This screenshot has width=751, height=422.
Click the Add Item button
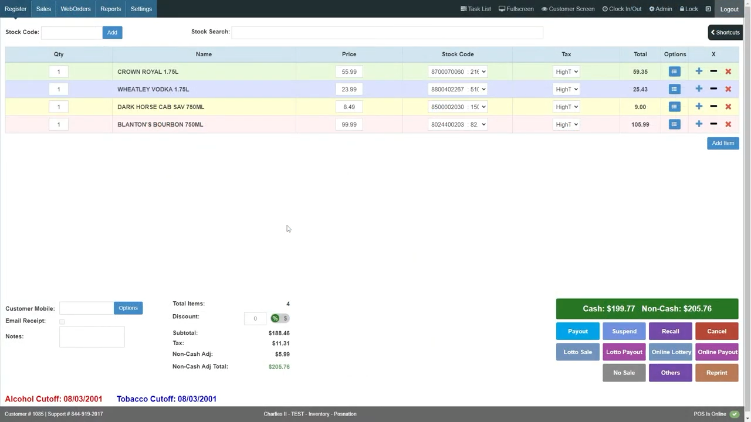pos(723,143)
